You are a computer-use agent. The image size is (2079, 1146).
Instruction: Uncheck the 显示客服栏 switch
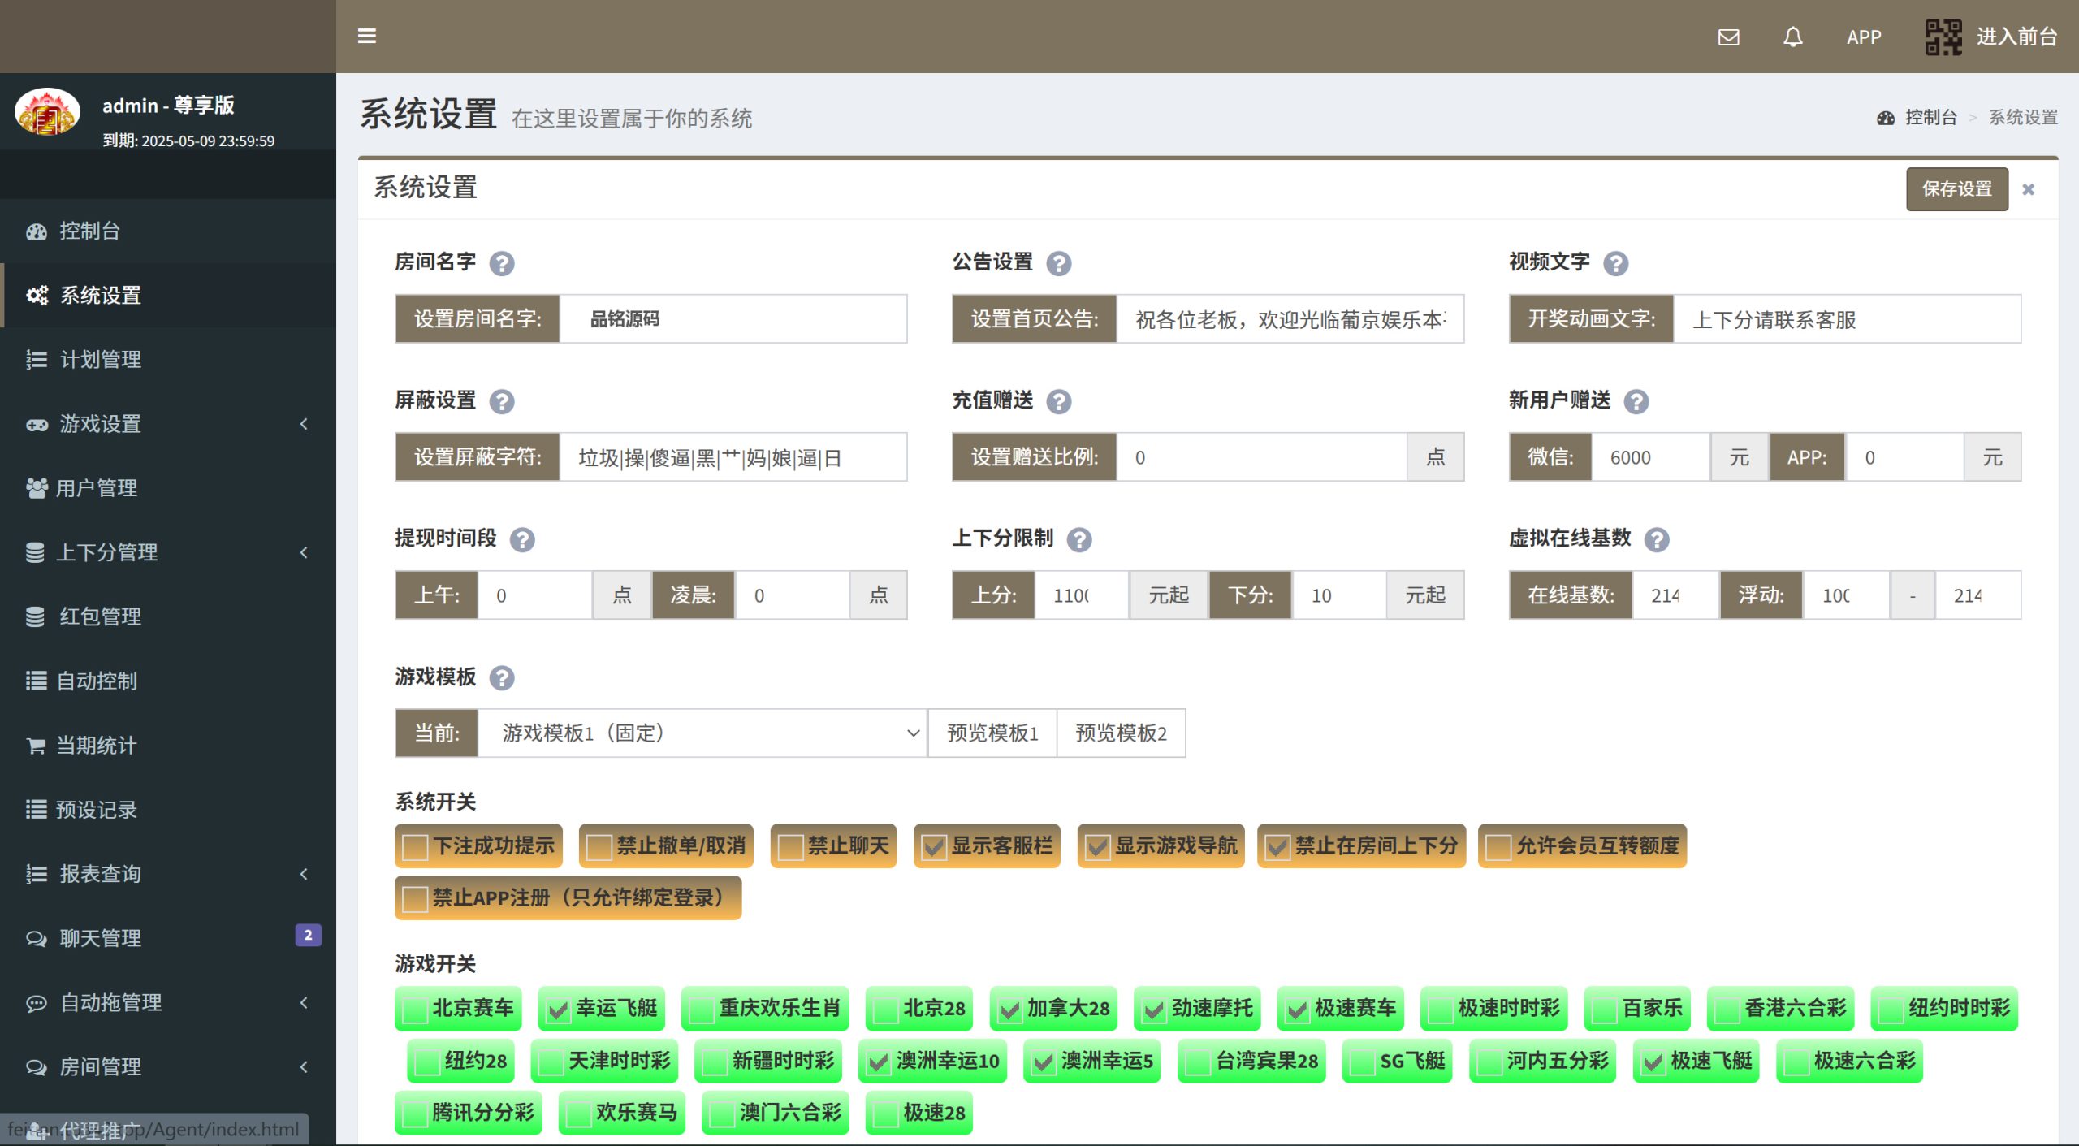point(934,847)
